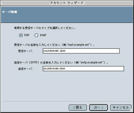Click the server type selection instruction text
134x113 pixels.
(45, 28)
